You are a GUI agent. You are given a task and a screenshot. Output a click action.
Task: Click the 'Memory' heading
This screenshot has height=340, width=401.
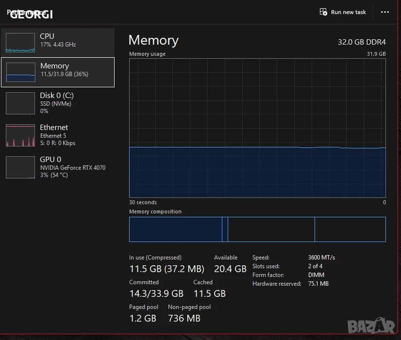click(153, 40)
